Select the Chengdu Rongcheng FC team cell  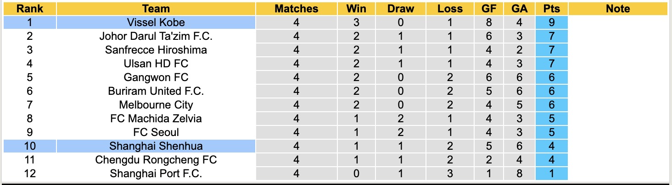(x=156, y=160)
